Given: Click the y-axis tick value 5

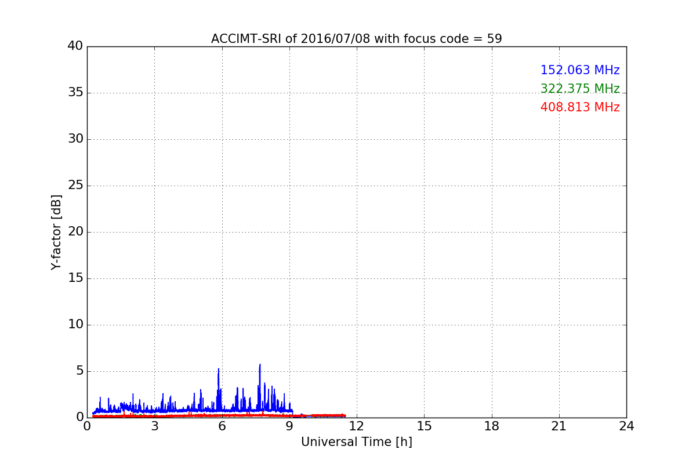Looking at the screenshot, I should (x=79, y=371).
